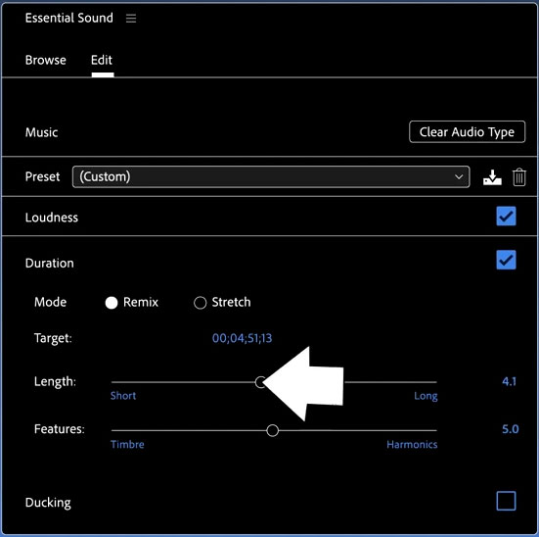Expand the preset list chevron arrow
The height and width of the screenshot is (537, 539).
(459, 177)
